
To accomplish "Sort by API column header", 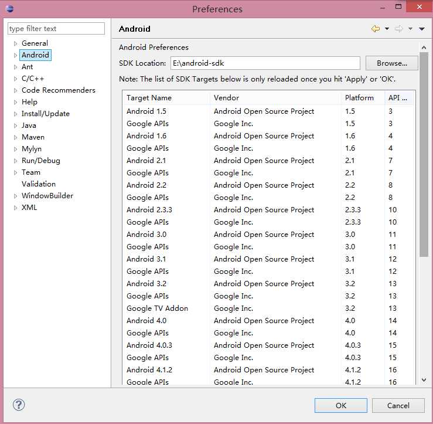I will (x=400, y=98).
